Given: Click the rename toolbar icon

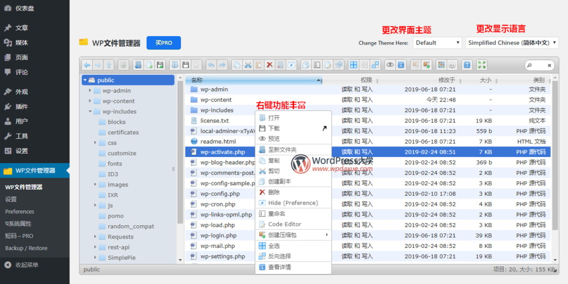Looking at the screenshot, I should click(x=317, y=65).
